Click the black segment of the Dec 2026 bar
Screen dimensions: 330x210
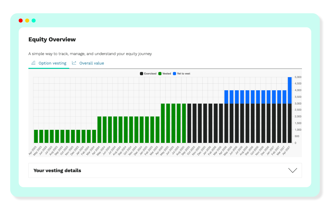tap(269, 123)
